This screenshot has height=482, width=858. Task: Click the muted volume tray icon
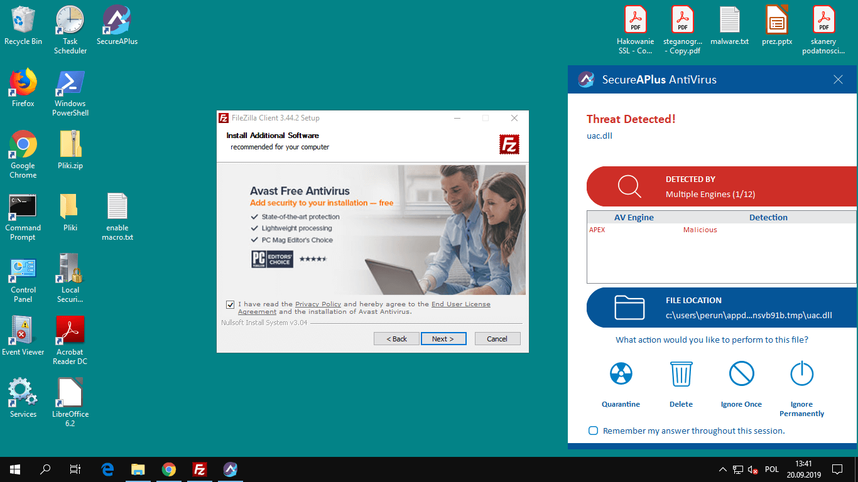pos(752,469)
